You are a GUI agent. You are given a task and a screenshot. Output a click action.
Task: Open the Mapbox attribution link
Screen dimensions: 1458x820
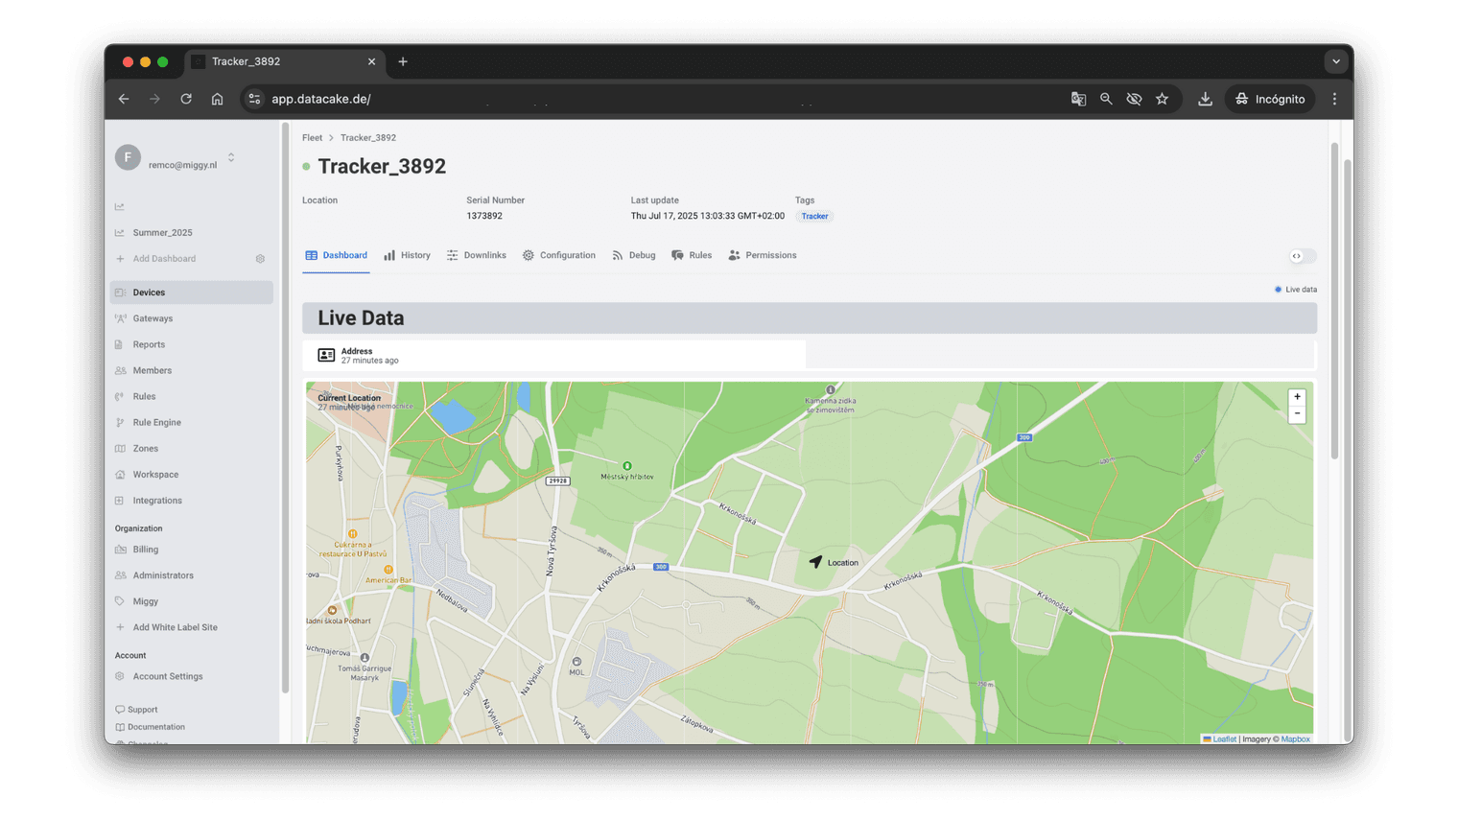tap(1295, 739)
